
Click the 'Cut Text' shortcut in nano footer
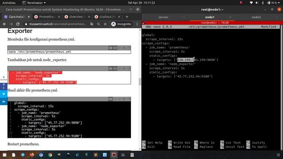[230, 143]
